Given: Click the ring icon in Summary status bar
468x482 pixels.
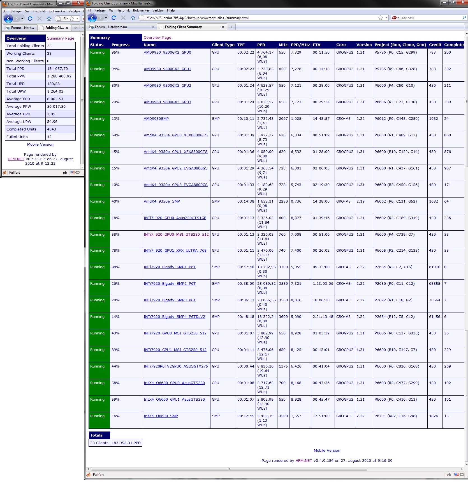Looking at the screenshot, I should pyautogui.click(x=462, y=475).
